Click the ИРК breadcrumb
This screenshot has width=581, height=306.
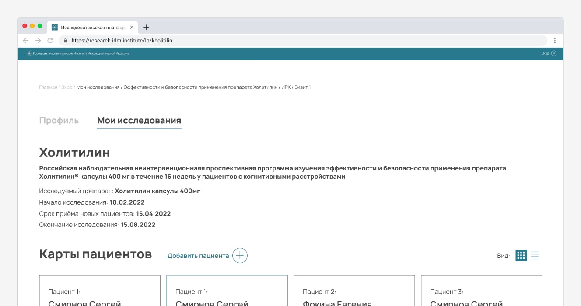coord(286,87)
